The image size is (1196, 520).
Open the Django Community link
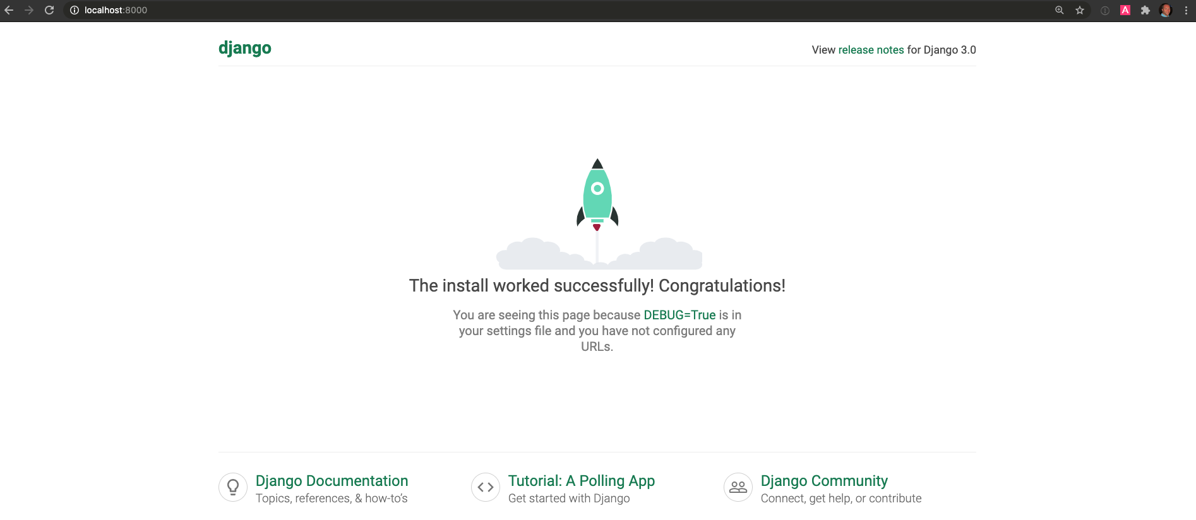[x=824, y=481]
